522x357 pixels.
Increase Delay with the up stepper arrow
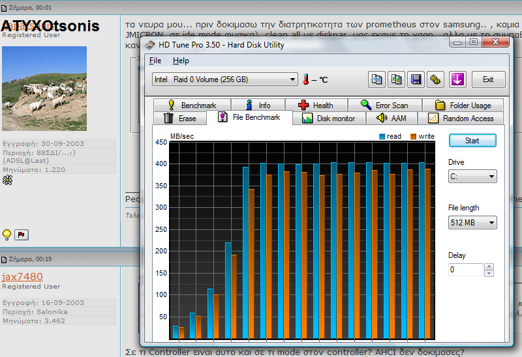[489, 266]
